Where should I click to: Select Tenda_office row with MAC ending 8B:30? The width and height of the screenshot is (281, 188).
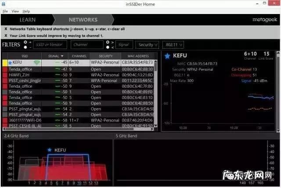tap(78, 69)
